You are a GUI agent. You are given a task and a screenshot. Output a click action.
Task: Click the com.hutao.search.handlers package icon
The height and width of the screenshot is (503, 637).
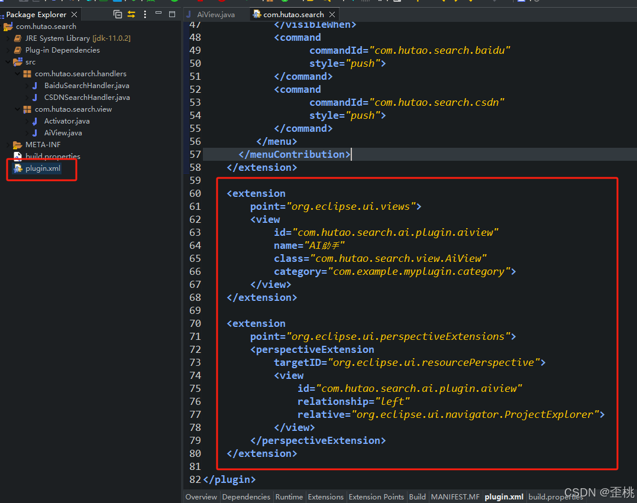(x=27, y=73)
